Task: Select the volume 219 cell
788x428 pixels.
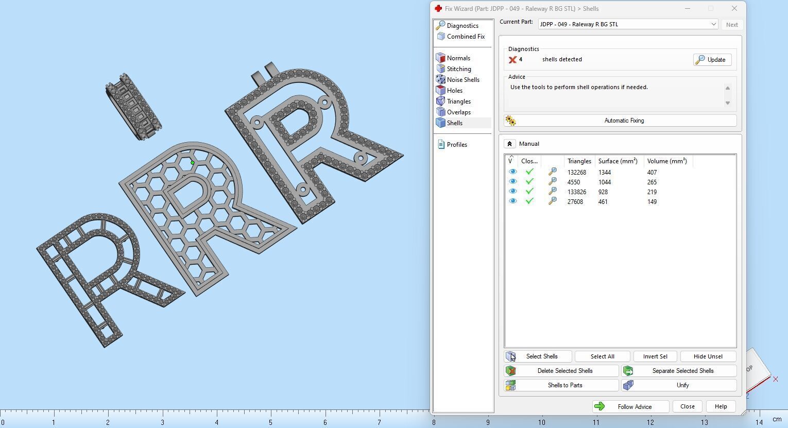Action: pos(652,192)
